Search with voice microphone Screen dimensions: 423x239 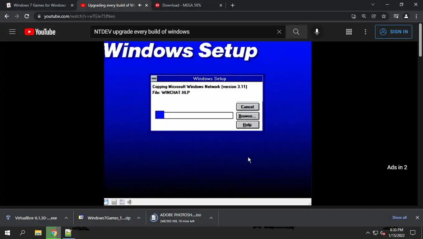click(317, 32)
